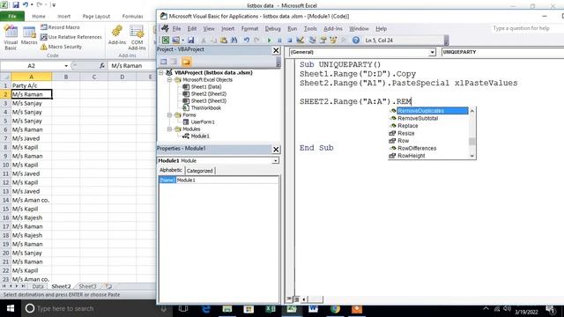Viewport: 564px width, 317px height.
Task: Click View Object icon in Project panel
Action: point(174,62)
